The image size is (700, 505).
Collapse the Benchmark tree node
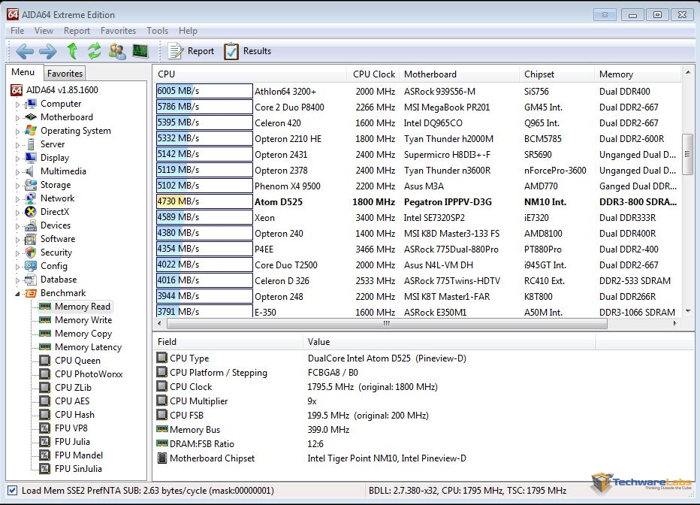coord(18,294)
